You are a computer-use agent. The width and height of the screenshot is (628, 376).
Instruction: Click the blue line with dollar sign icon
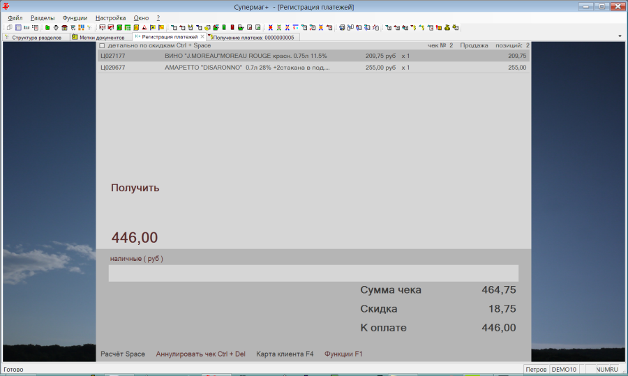coord(296,28)
